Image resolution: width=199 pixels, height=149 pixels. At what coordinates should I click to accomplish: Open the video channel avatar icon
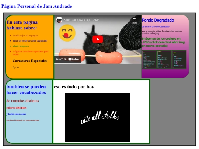59,20
